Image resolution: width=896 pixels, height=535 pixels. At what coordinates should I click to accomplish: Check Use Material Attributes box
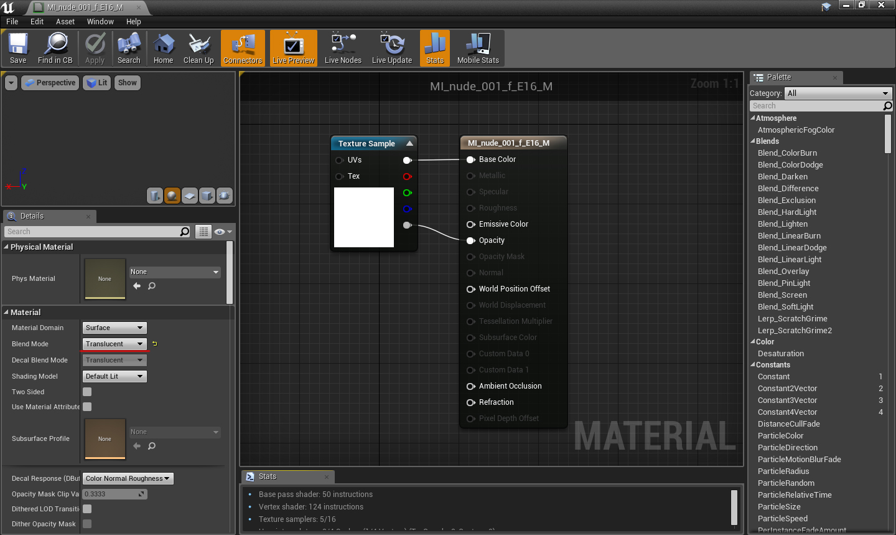87,407
